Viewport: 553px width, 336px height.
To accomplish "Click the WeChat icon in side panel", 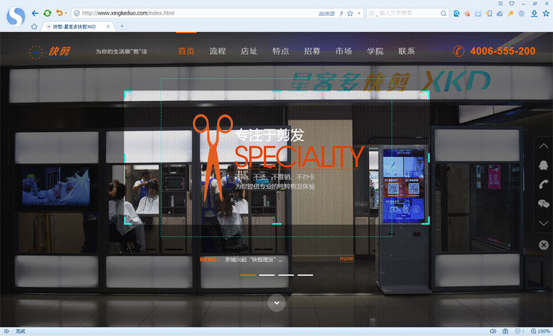I will tap(543, 204).
